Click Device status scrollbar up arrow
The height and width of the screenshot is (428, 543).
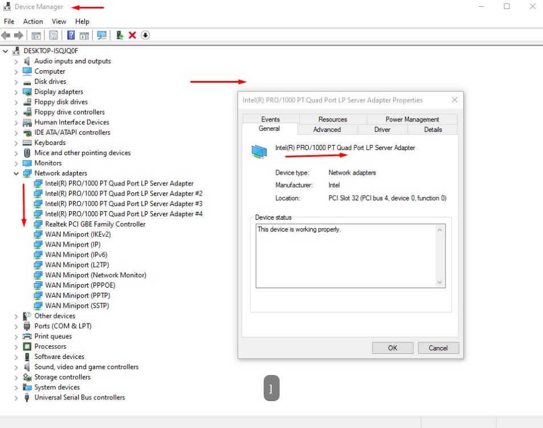(x=440, y=230)
